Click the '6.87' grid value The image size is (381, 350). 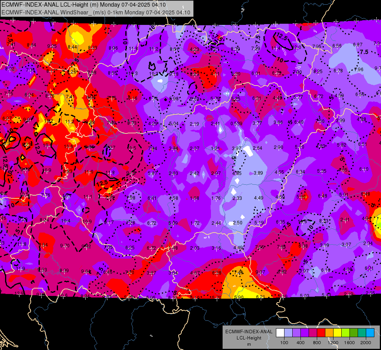pos(358,45)
